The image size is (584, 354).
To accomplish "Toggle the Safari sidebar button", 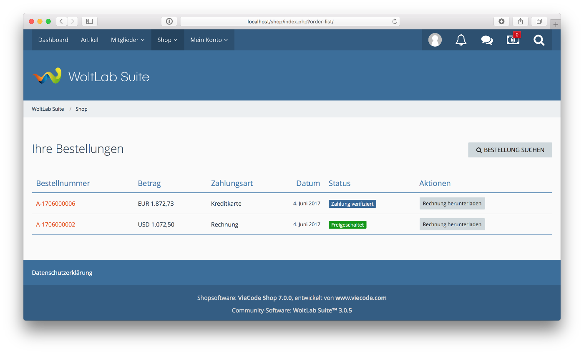I will point(89,21).
